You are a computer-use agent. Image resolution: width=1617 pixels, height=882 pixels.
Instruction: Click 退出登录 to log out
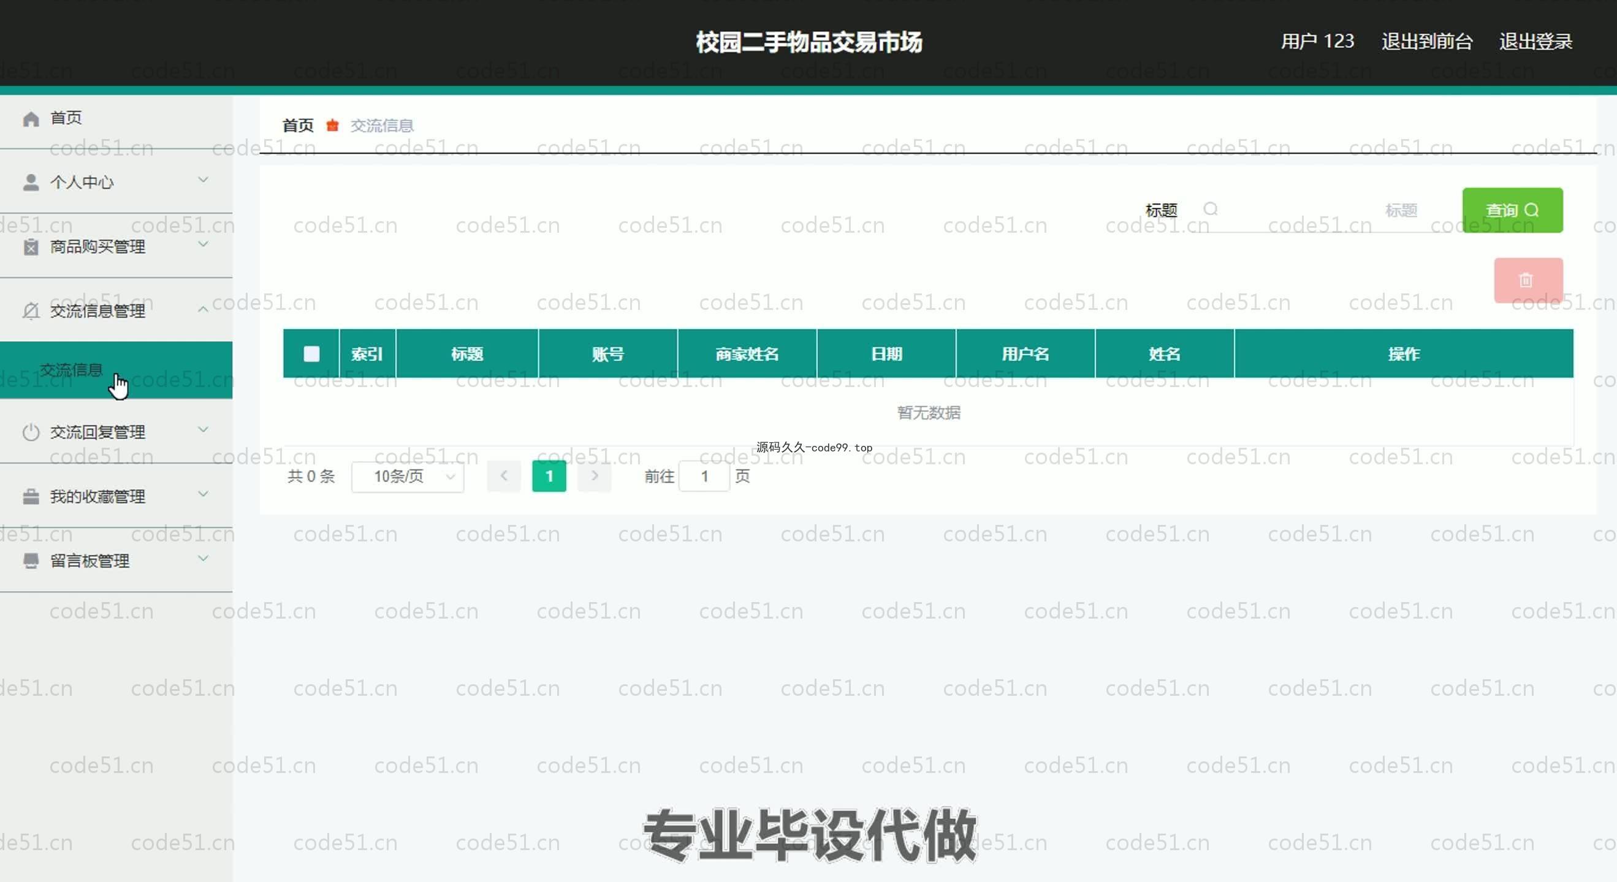(x=1535, y=42)
